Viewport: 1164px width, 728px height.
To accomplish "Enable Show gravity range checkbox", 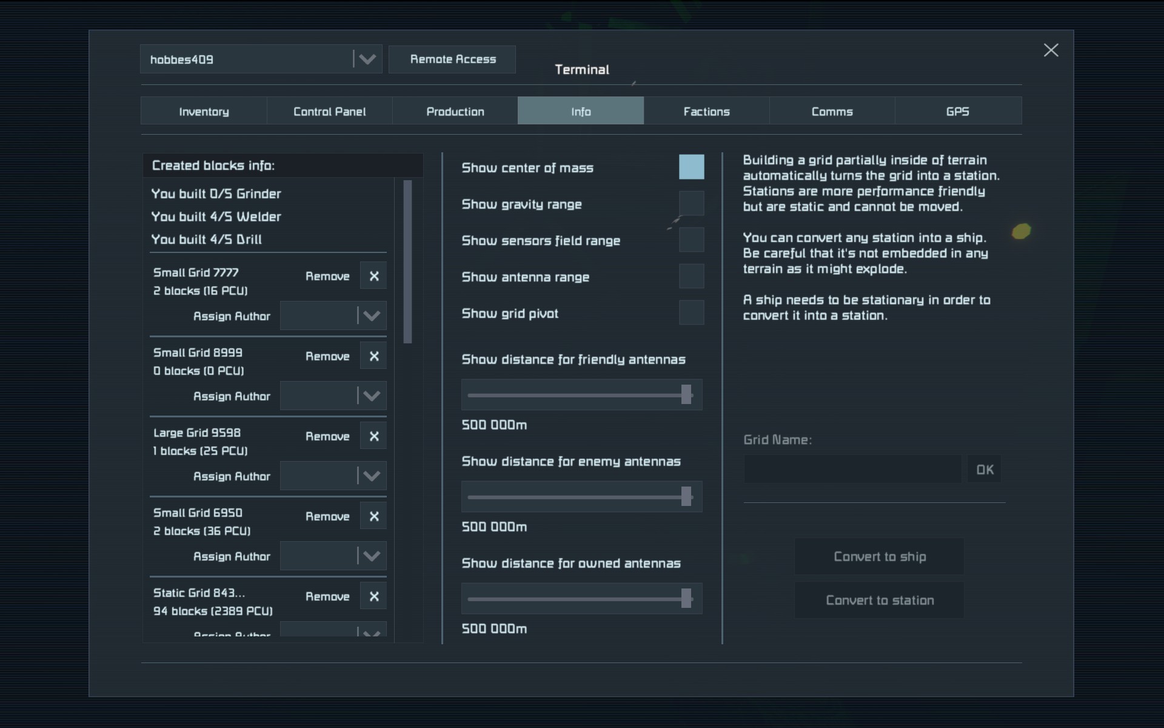I will tap(691, 204).
